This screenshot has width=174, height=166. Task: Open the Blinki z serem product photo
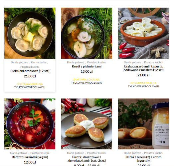(143, 124)
